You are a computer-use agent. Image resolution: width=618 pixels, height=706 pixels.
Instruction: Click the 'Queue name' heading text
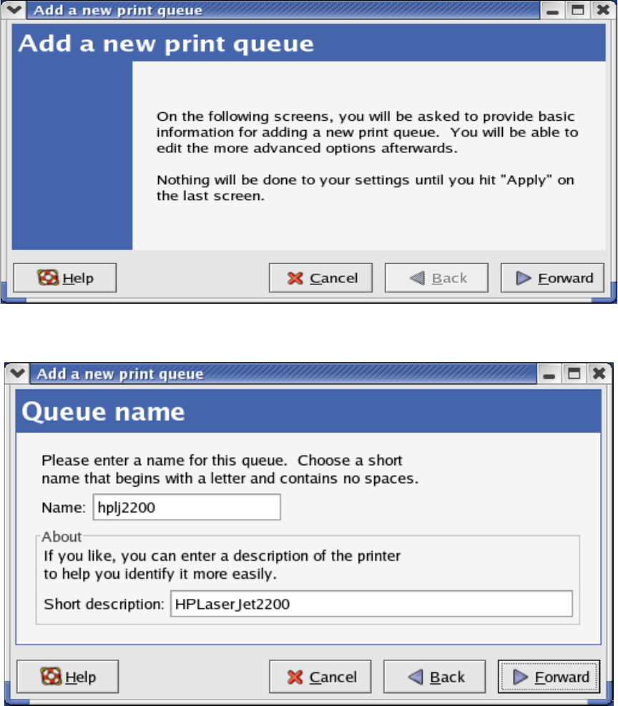tap(103, 412)
